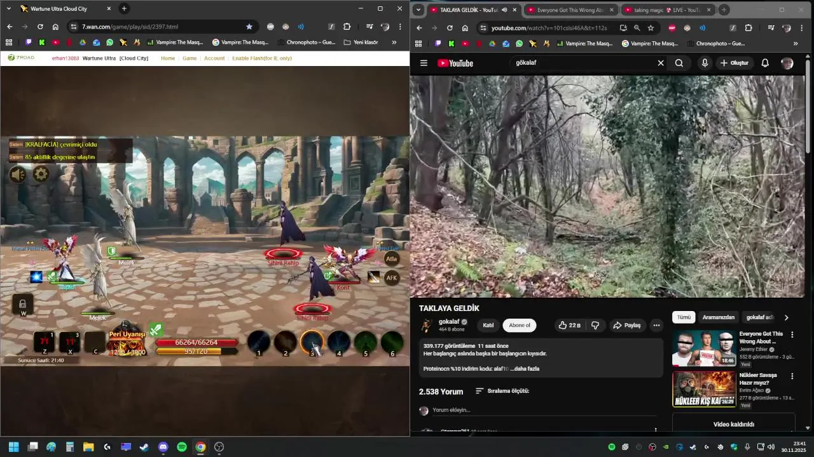Use skill slot 1 in battle

258,343
